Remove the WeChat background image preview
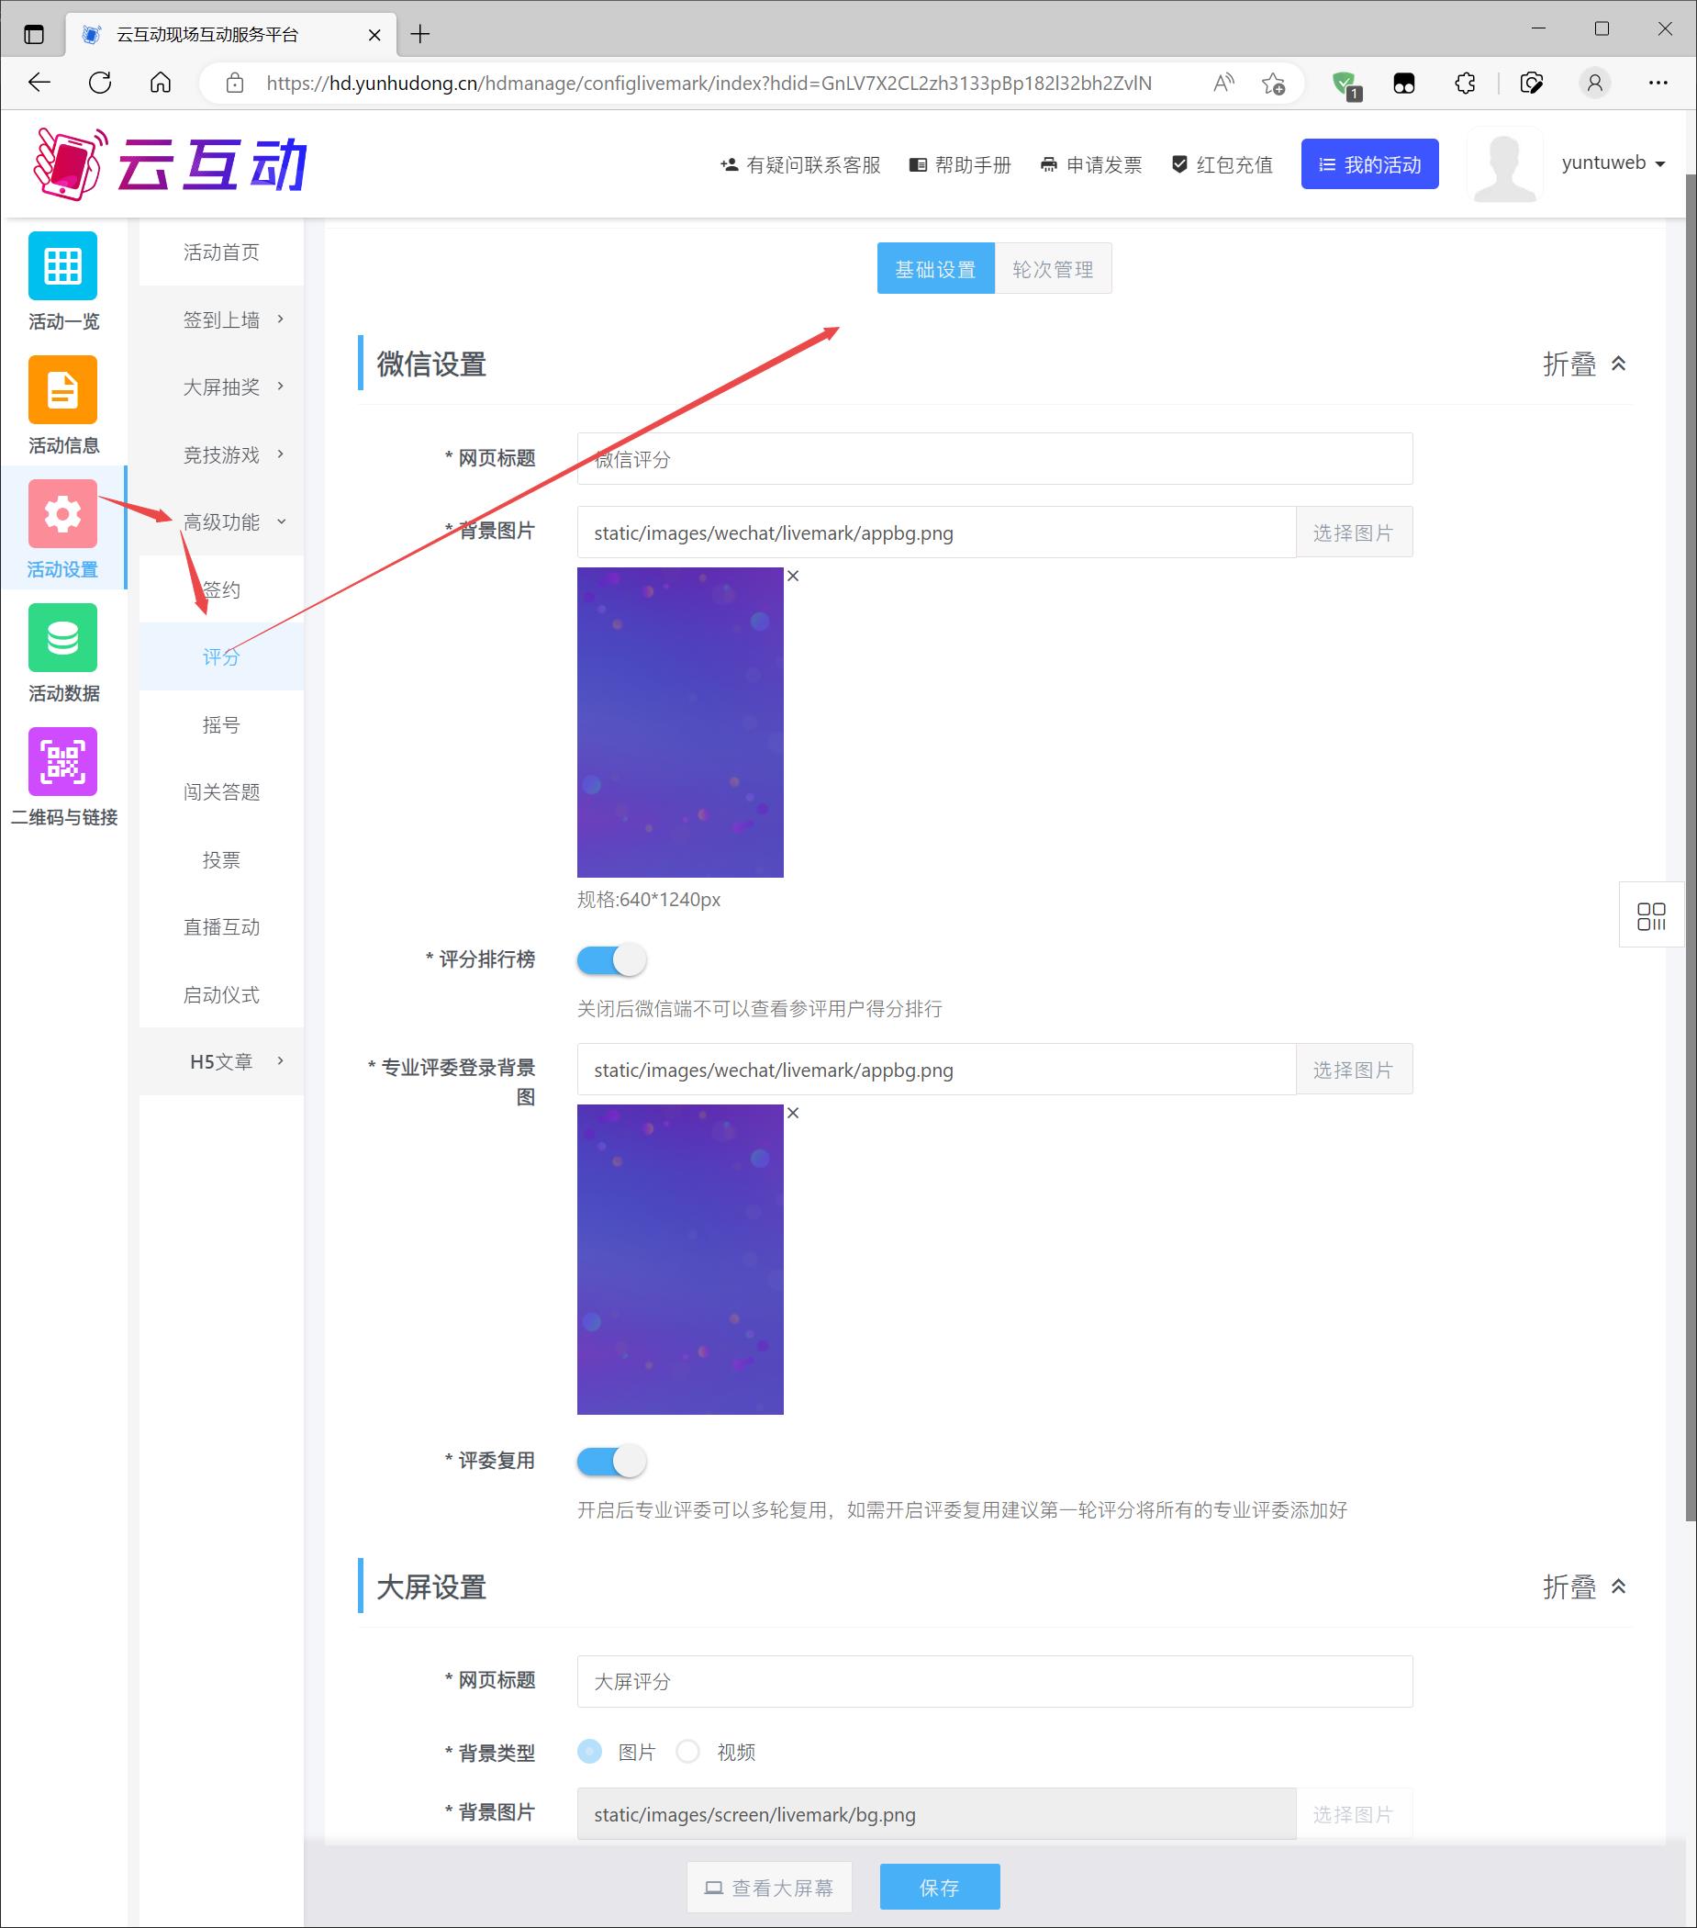 [793, 577]
